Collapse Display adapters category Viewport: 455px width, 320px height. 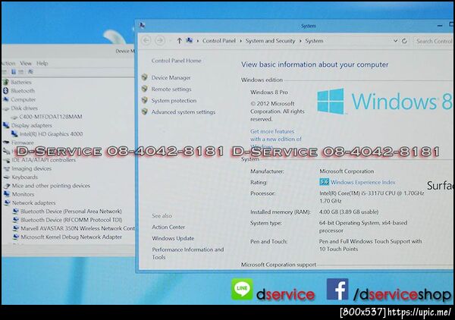[x=32, y=125]
